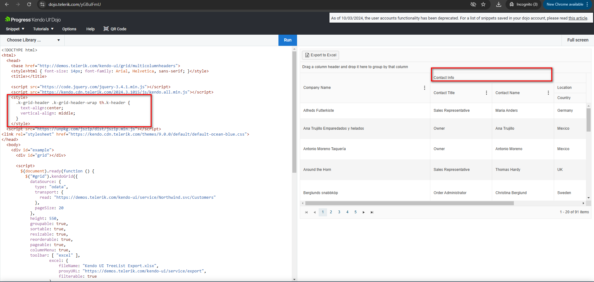Click the grid horizontal scrollbar
This screenshot has width=594, height=282.
409,203
